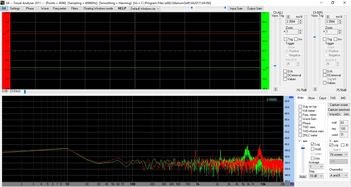Open Output Gain control
This screenshot has height=187, width=351.
(254, 8)
